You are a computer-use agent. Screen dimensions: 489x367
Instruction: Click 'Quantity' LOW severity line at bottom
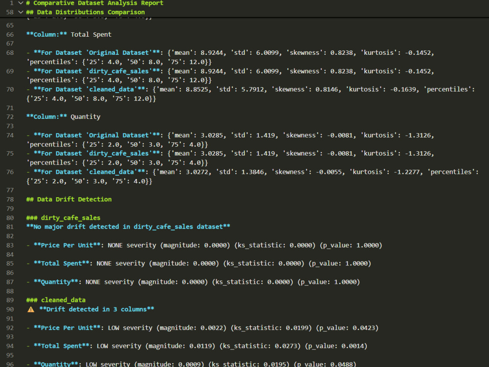point(191,364)
